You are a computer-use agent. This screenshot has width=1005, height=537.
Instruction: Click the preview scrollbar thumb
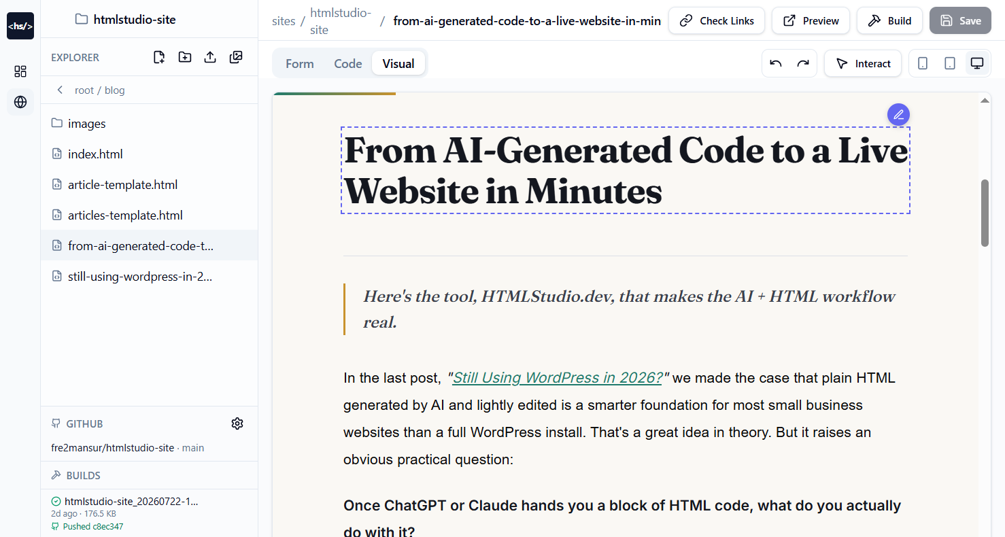click(985, 213)
